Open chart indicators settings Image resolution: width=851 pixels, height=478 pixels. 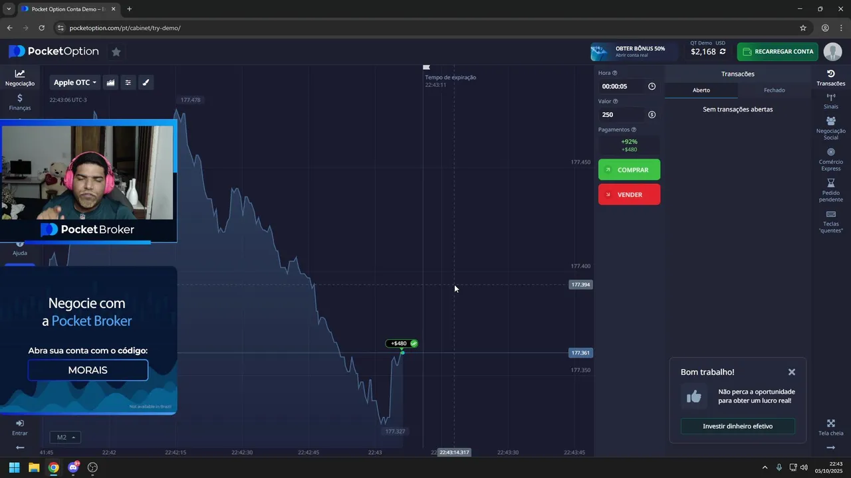(x=128, y=82)
